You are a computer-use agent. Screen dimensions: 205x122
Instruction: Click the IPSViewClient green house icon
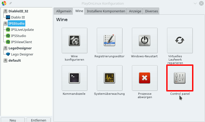click(8, 42)
